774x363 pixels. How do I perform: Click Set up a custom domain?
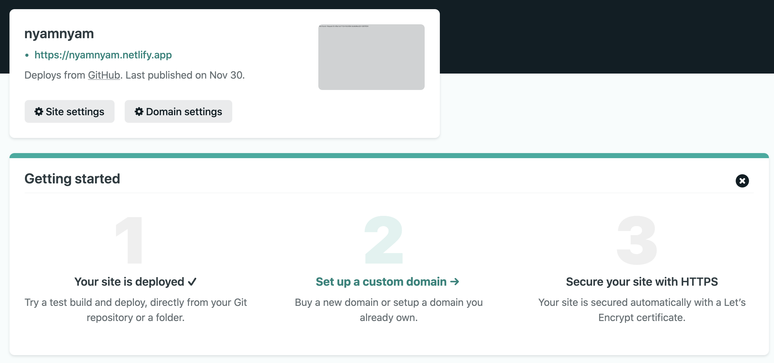[x=381, y=282]
